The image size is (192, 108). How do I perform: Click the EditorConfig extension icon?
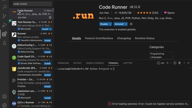tap(14, 46)
